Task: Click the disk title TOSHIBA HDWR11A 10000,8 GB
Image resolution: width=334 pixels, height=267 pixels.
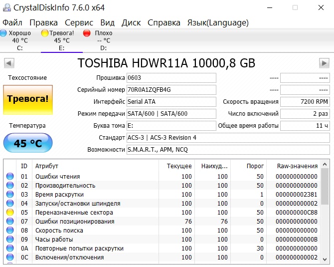Action: (x=167, y=63)
